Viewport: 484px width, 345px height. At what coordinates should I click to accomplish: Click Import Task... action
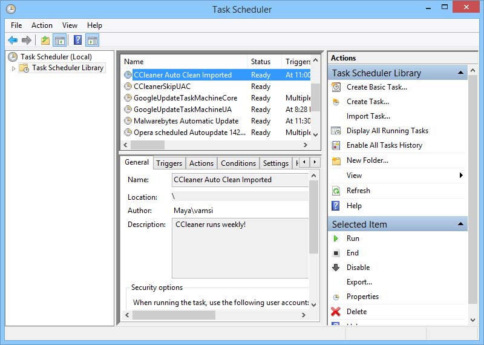368,116
